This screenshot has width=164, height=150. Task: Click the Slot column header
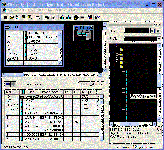tap(12, 92)
